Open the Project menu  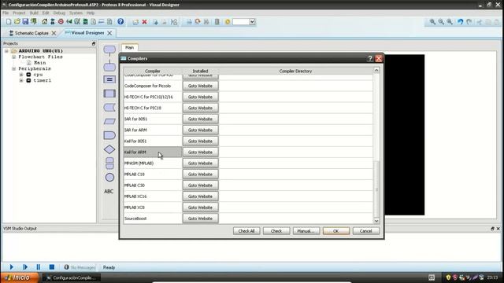19,13
